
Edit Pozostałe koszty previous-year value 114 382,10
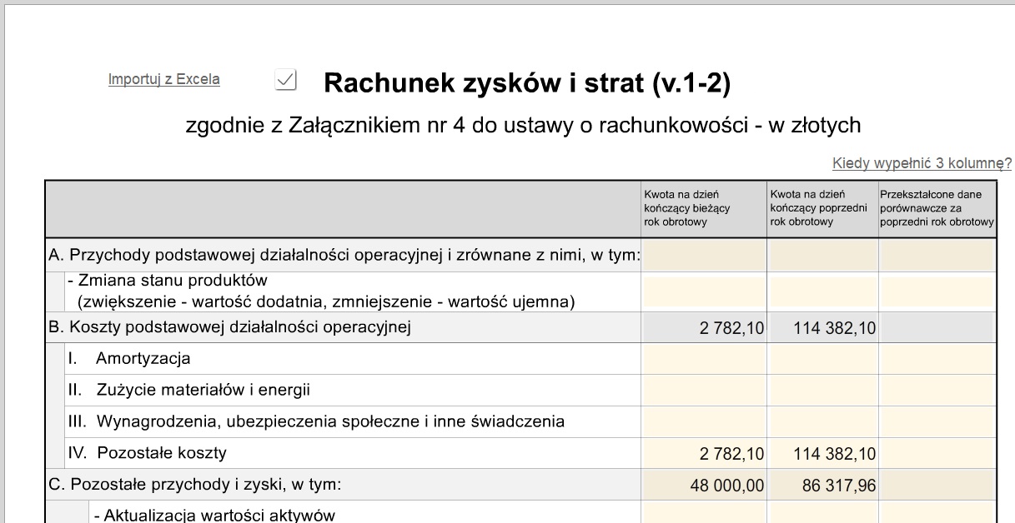(822, 454)
